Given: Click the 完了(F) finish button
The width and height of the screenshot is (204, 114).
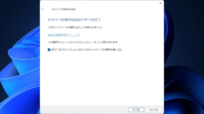Looking at the screenshot, I should click(136, 109).
